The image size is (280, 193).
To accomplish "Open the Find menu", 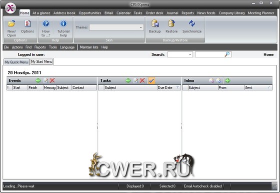I will [28, 47].
